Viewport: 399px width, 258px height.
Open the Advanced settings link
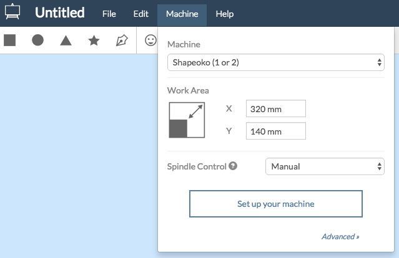coord(340,237)
